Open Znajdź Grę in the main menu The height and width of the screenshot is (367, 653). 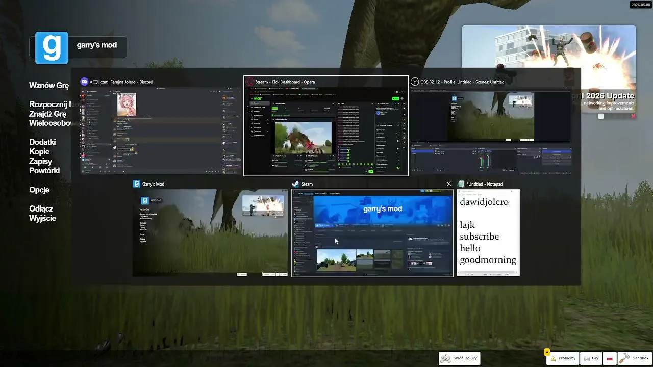(x=47, y=114)
